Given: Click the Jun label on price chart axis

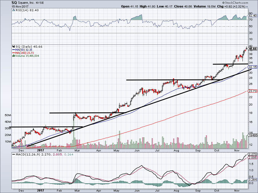Looking at the screenshot, I should pos(137,150).
